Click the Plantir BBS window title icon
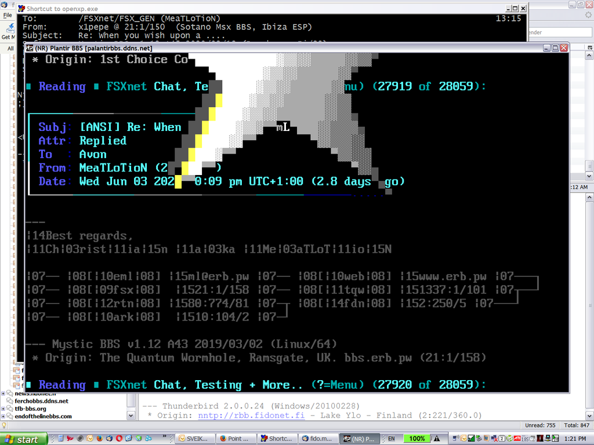Screen dimensions: 594x445 tap(29, 48)
